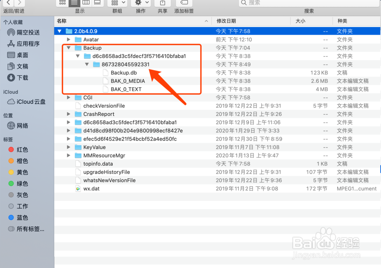Go back with the left chevron button

8,2
